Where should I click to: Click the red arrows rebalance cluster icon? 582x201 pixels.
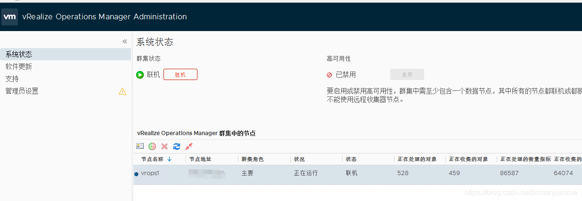point(189,146)
